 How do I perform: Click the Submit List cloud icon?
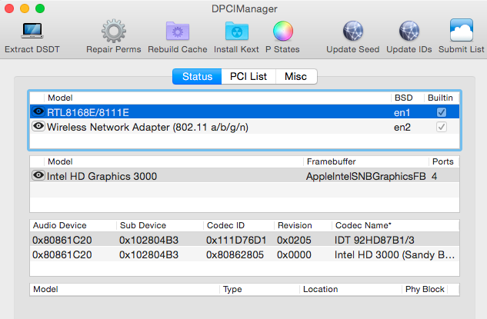[x=461, y=32]
